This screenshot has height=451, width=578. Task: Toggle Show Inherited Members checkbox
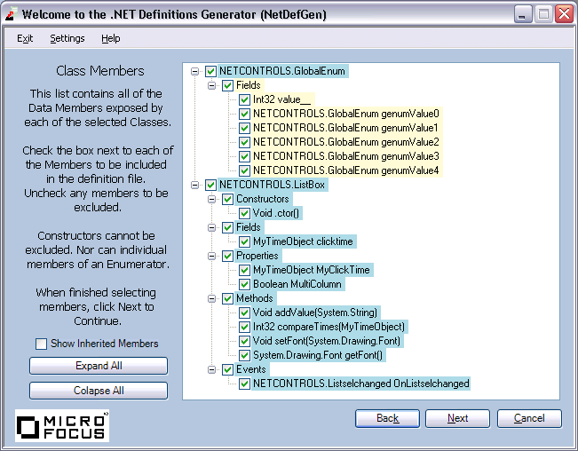tap(41, 344)
